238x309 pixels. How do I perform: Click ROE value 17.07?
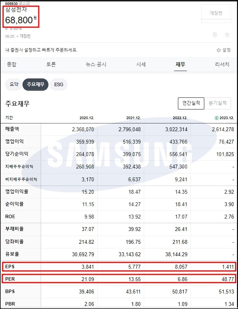tap(181, 217)
